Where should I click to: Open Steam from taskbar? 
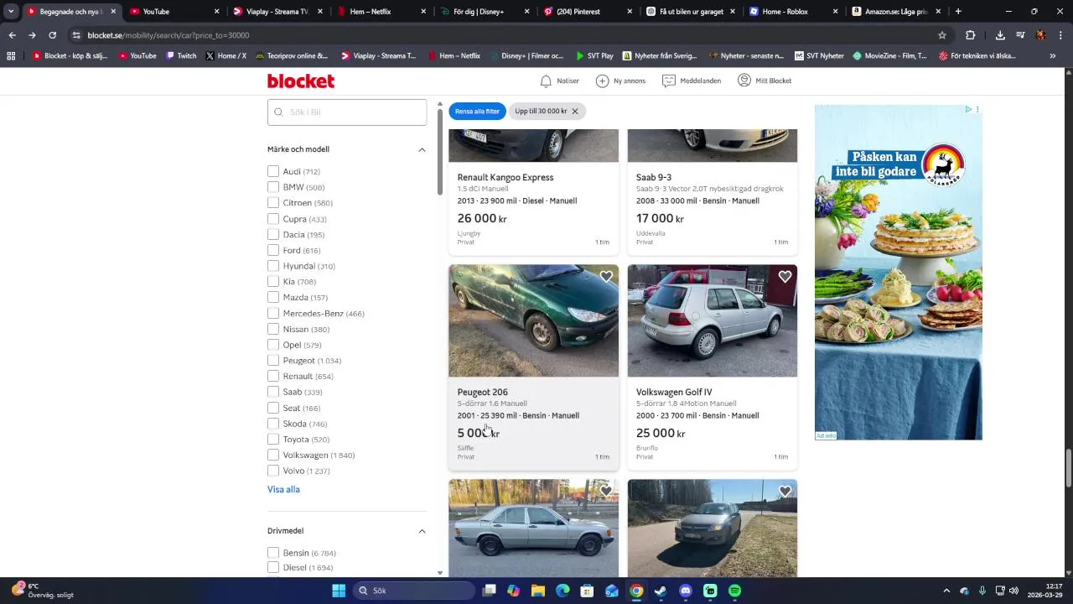coord(661,591)
